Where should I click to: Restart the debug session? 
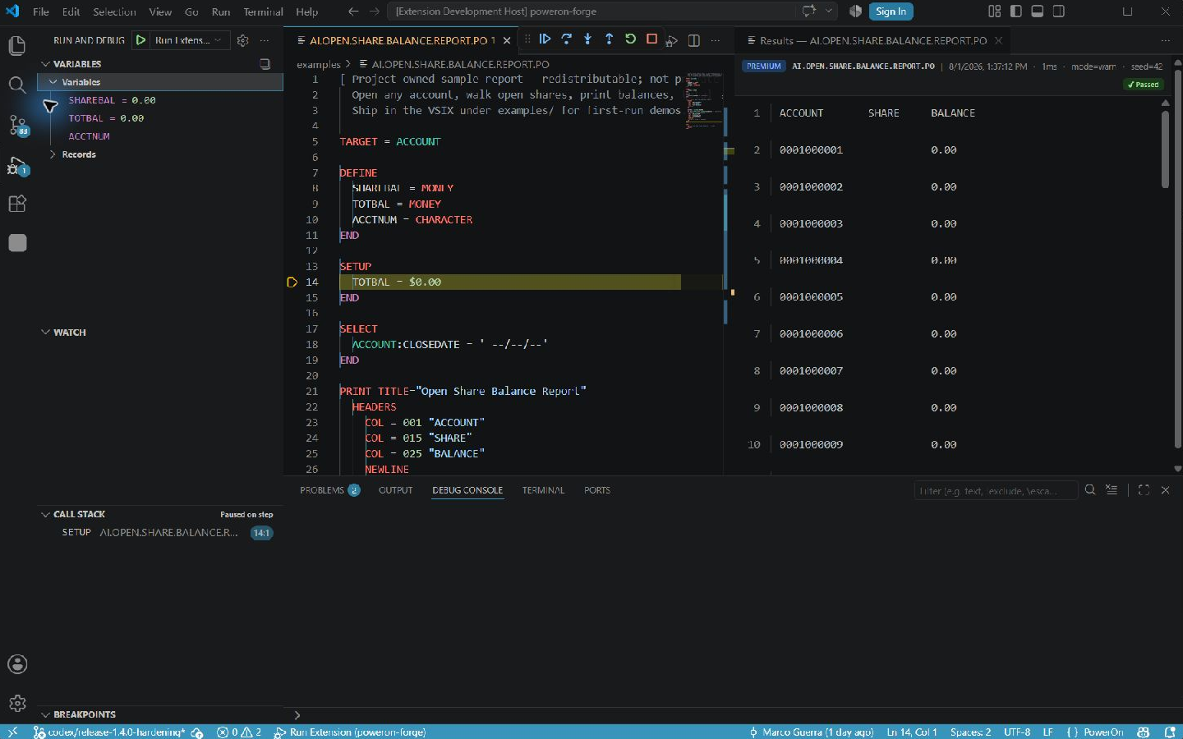630,39
